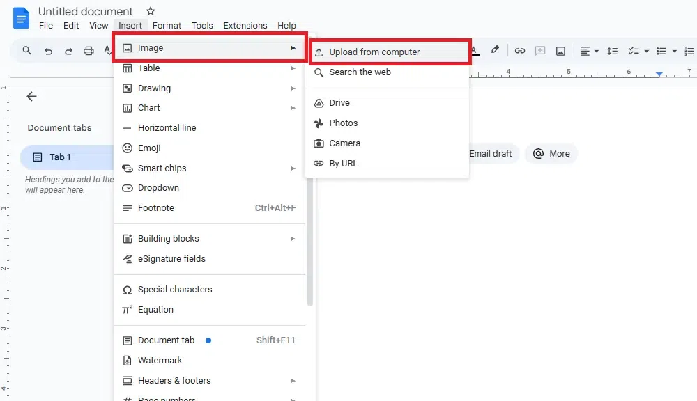Choose Upload from computer in the submenu
The height and width of the screenshot is (401, 697).
374,52
